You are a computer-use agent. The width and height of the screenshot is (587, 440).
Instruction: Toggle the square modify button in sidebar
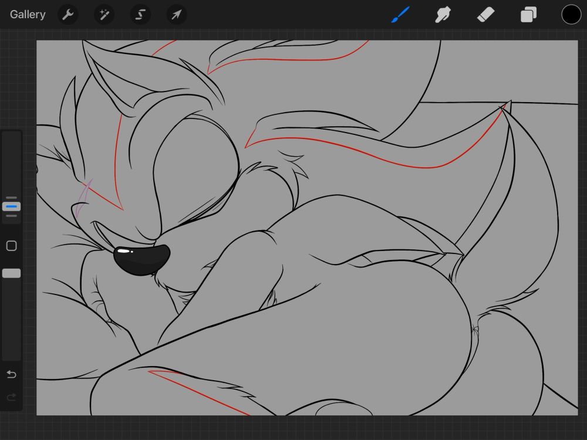point(11,246)
